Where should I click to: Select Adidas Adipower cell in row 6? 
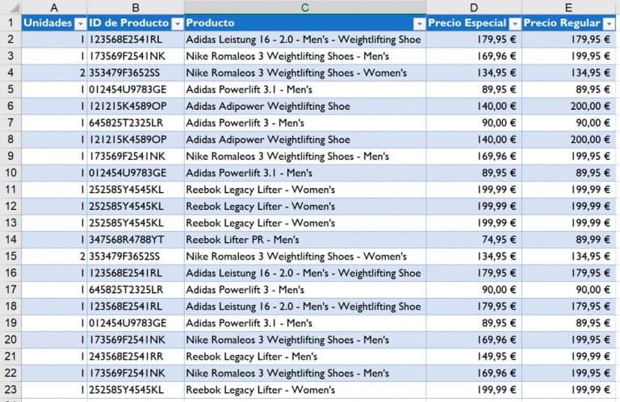click(305, 106)
